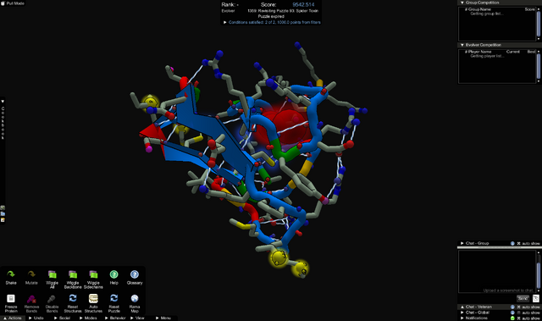Image resolution: width=542 pixels, height=321 pixels.
Task: Click the Chat - Group resize handle bar
Action: pos(499,247)
